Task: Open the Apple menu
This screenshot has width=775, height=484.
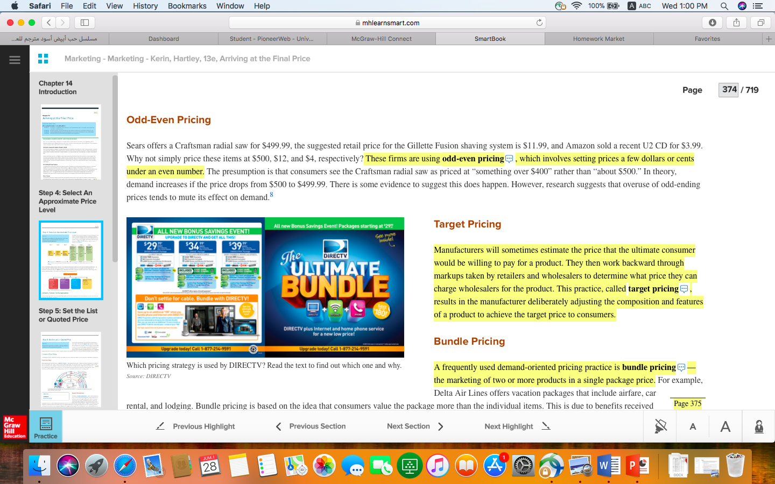Action: (x=15, y=6)
